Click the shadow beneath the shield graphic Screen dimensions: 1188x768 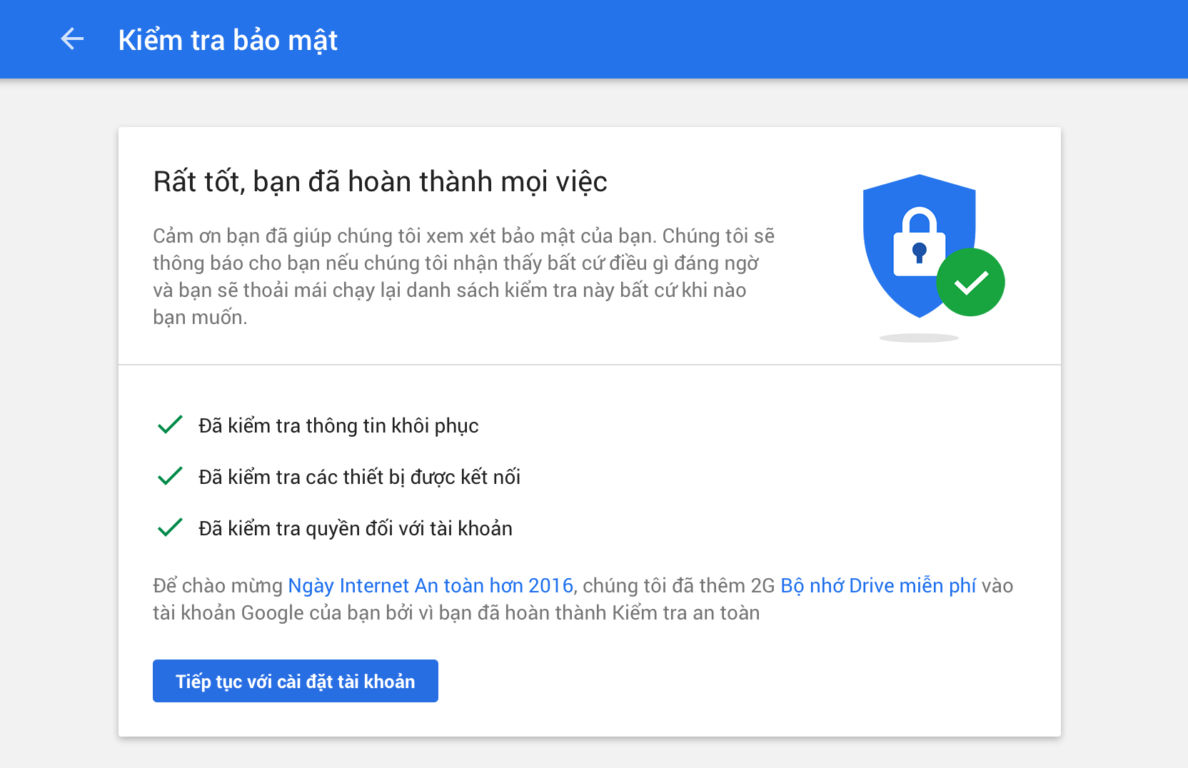[919, 338]
